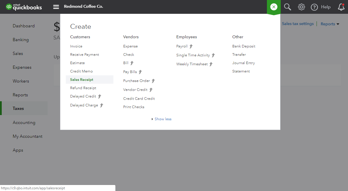348x191 pixels.
Task: Close the Create menu with X icon
Action: click(x=274, y=7)
